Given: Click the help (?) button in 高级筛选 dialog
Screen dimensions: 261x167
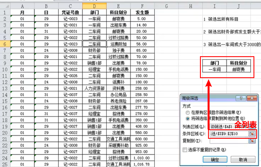Looking at the screenshot, I should (241, 98).
